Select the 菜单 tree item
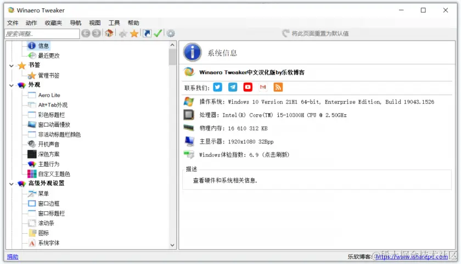Screen dimensions: 461x264 (x=43, y=193)
